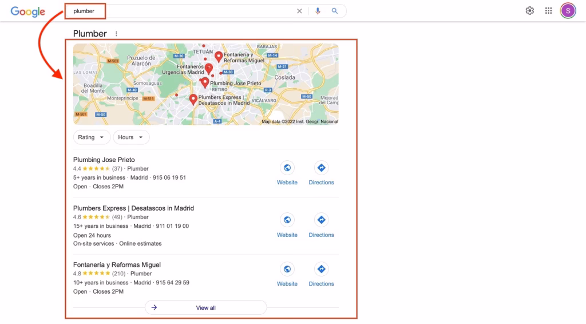Click 'Open 24 hours' text
Viewport: 586px width, 324px height.
[x=92, y=235]
